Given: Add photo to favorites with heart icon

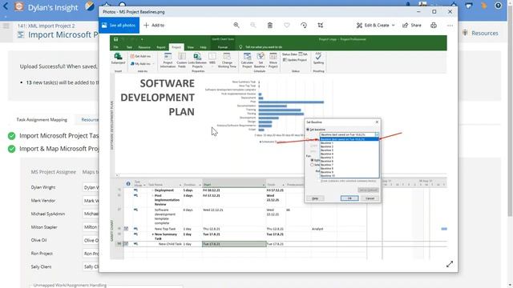Looking at the screenshot, I should [287, 25].
